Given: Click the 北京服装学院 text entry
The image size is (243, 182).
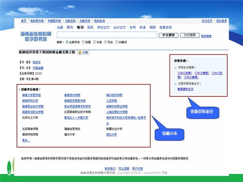Looking at the screenshot, I should [x=30, y=129].
